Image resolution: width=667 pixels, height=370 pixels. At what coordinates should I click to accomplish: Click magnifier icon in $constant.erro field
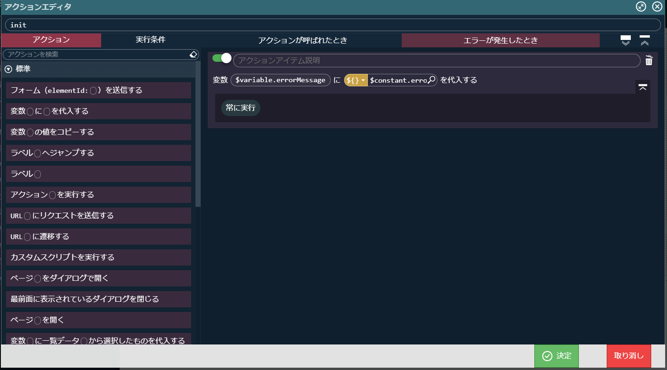click(x=431, y=80)
